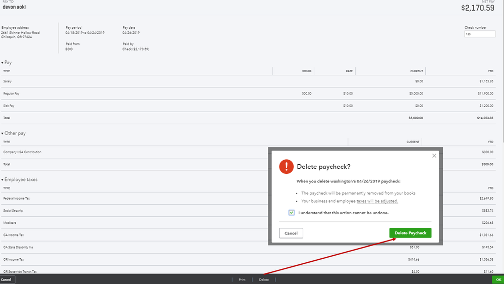Click the Sick Pay rate $10.00

348,106
